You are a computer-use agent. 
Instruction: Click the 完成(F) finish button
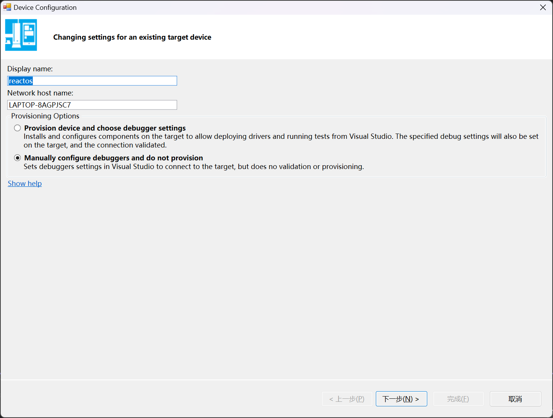pyautogui.click(x=459, y=399)
